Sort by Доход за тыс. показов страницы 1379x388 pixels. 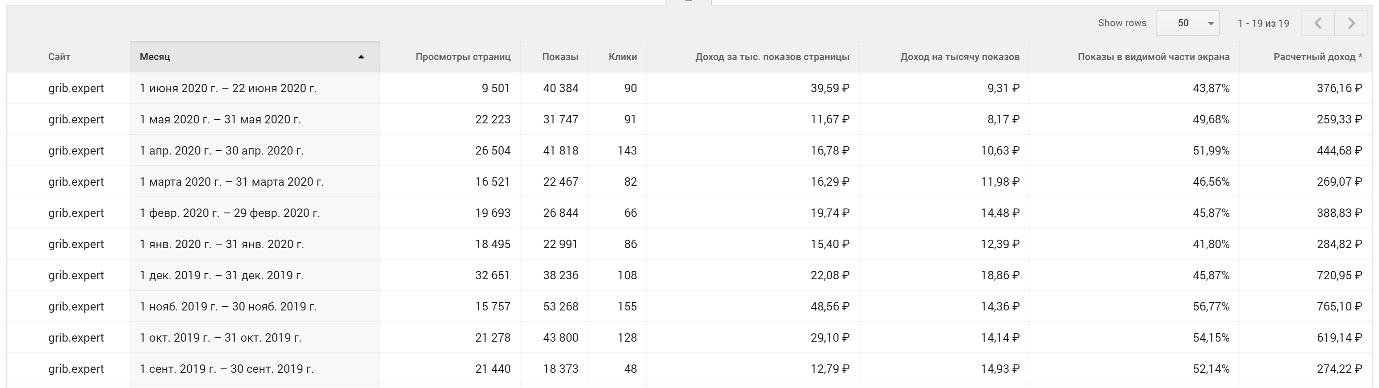click(772, 57)
